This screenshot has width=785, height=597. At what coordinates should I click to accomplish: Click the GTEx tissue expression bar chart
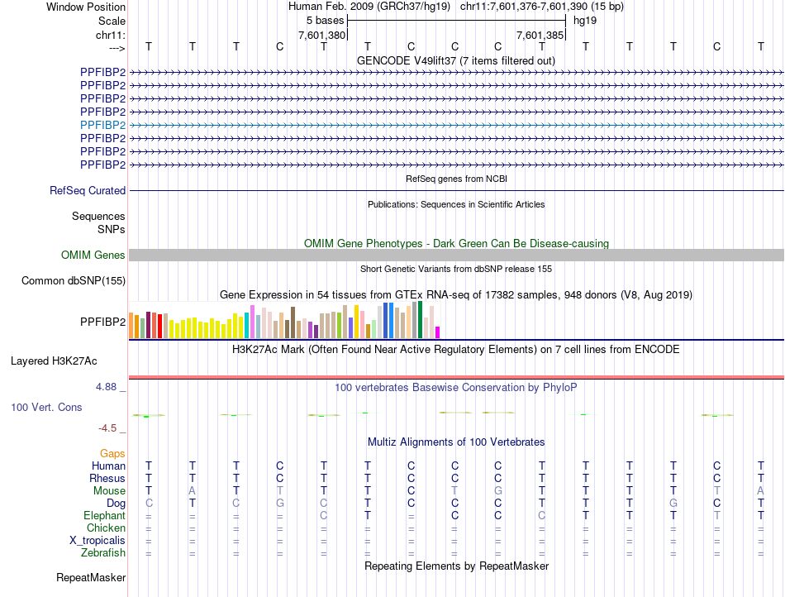[x=284, y=320]
